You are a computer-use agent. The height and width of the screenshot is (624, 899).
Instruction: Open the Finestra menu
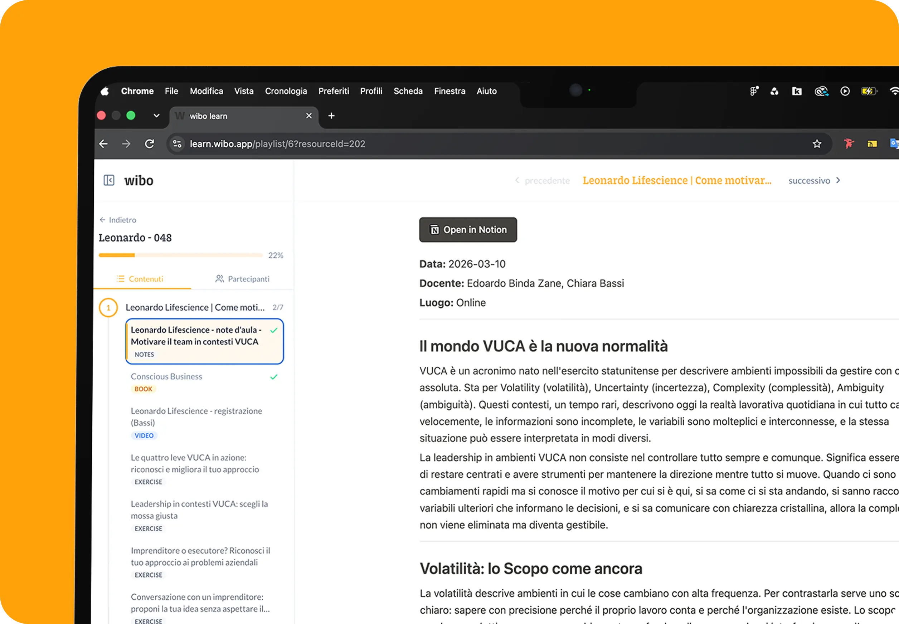(x=450, y=91)
